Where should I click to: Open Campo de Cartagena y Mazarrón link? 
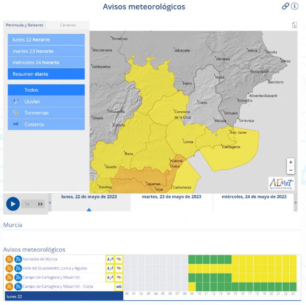coord(51,277)
